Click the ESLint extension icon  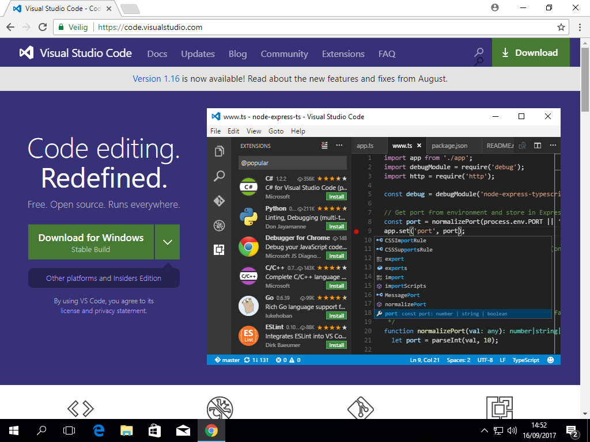[249, 336]
